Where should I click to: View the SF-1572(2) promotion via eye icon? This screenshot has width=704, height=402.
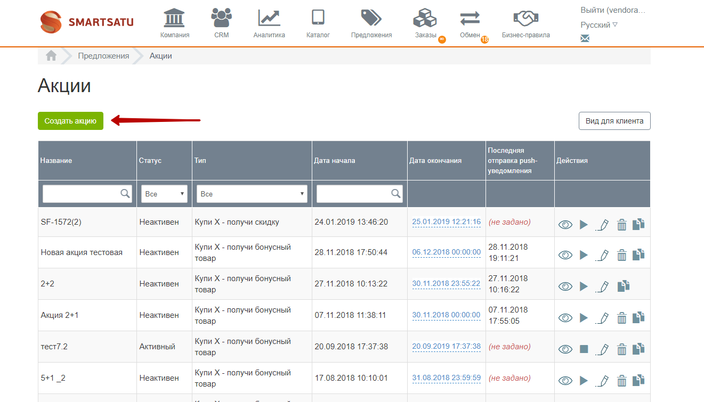[x=565, y=225]
